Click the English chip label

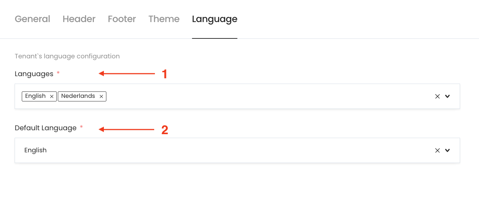[35, 96]
